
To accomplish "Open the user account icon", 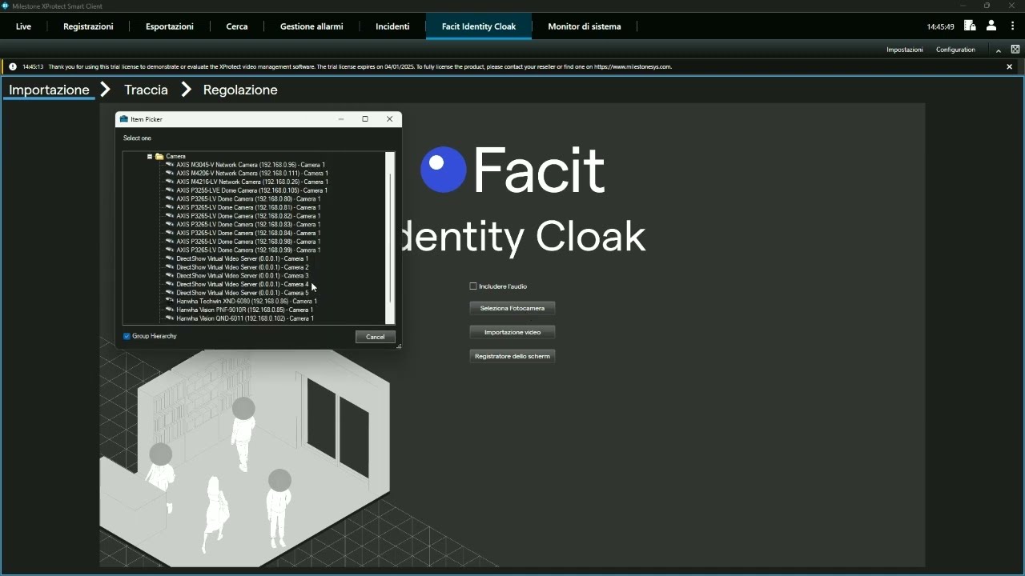I will click(x=991, y=26).
